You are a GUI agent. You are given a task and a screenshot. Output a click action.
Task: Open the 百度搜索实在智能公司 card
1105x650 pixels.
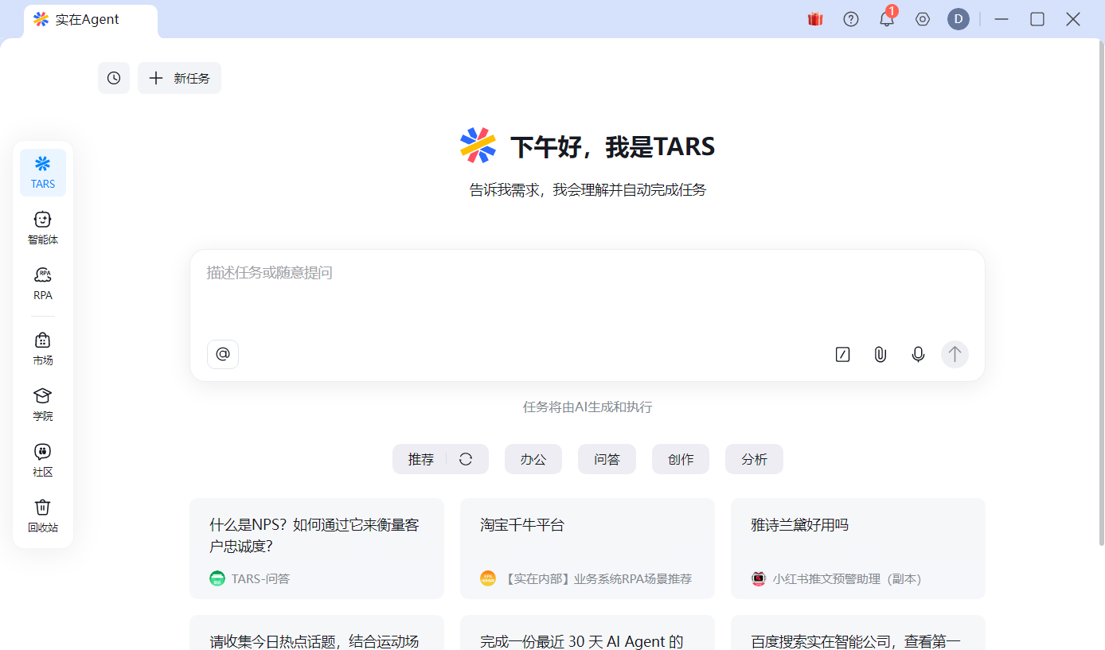point(858,633)
